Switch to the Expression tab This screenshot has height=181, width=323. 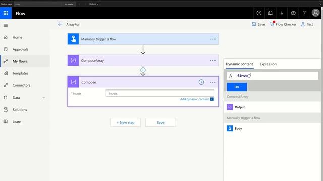(x=268, y=64)
